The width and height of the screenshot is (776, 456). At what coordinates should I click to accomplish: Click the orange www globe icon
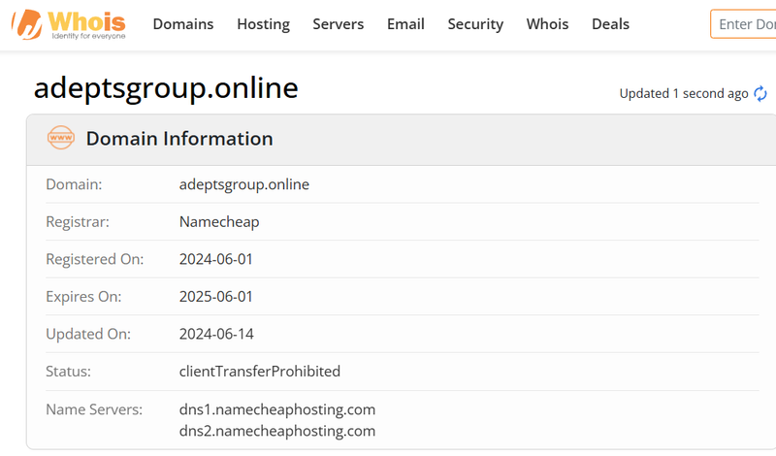point(61,138)
